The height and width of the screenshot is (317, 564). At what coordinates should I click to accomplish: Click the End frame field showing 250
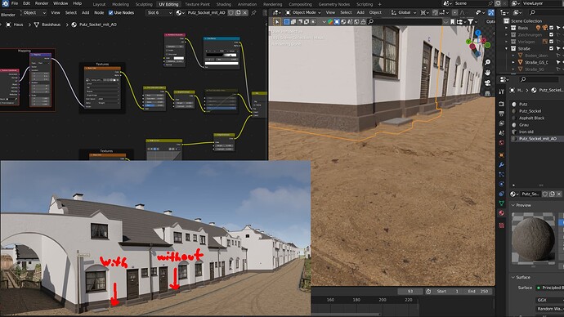click(477, 291)
